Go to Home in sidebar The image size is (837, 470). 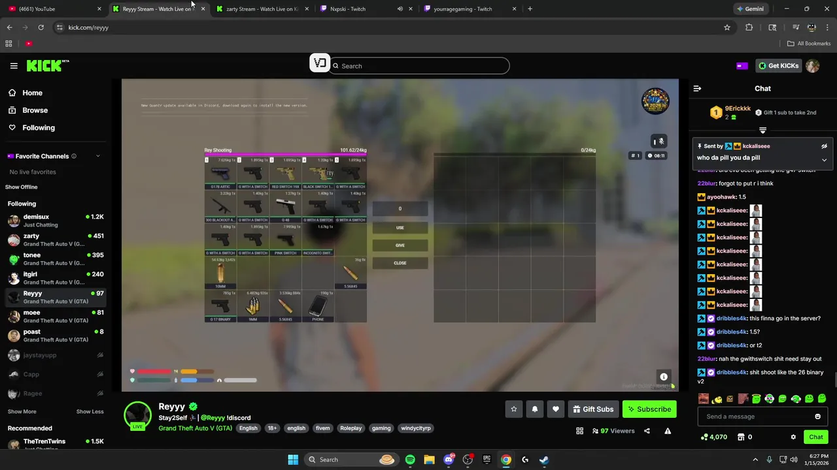click(x=32, y=93)
